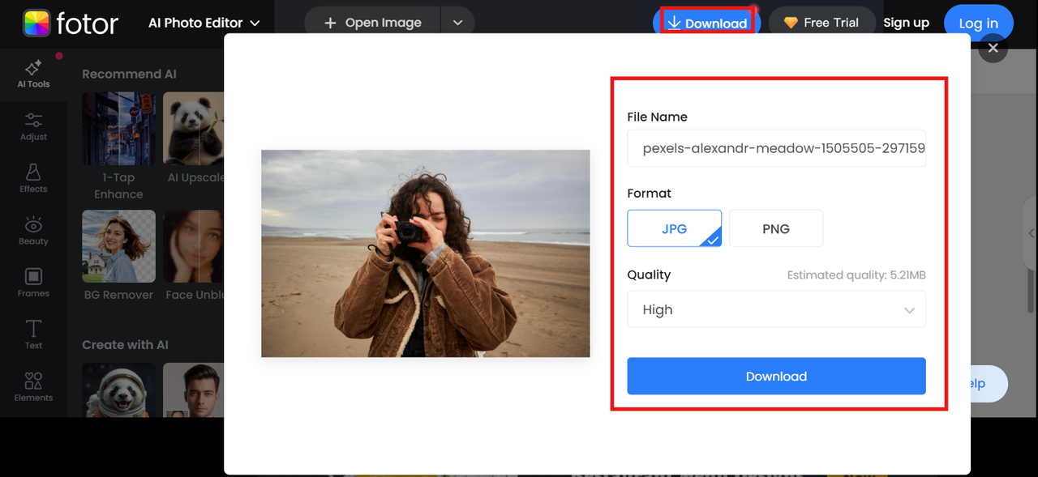Click the Estimated quality 5.21MB text
The width and height of the screenshot is (1038, 477).
coord(856,275)
